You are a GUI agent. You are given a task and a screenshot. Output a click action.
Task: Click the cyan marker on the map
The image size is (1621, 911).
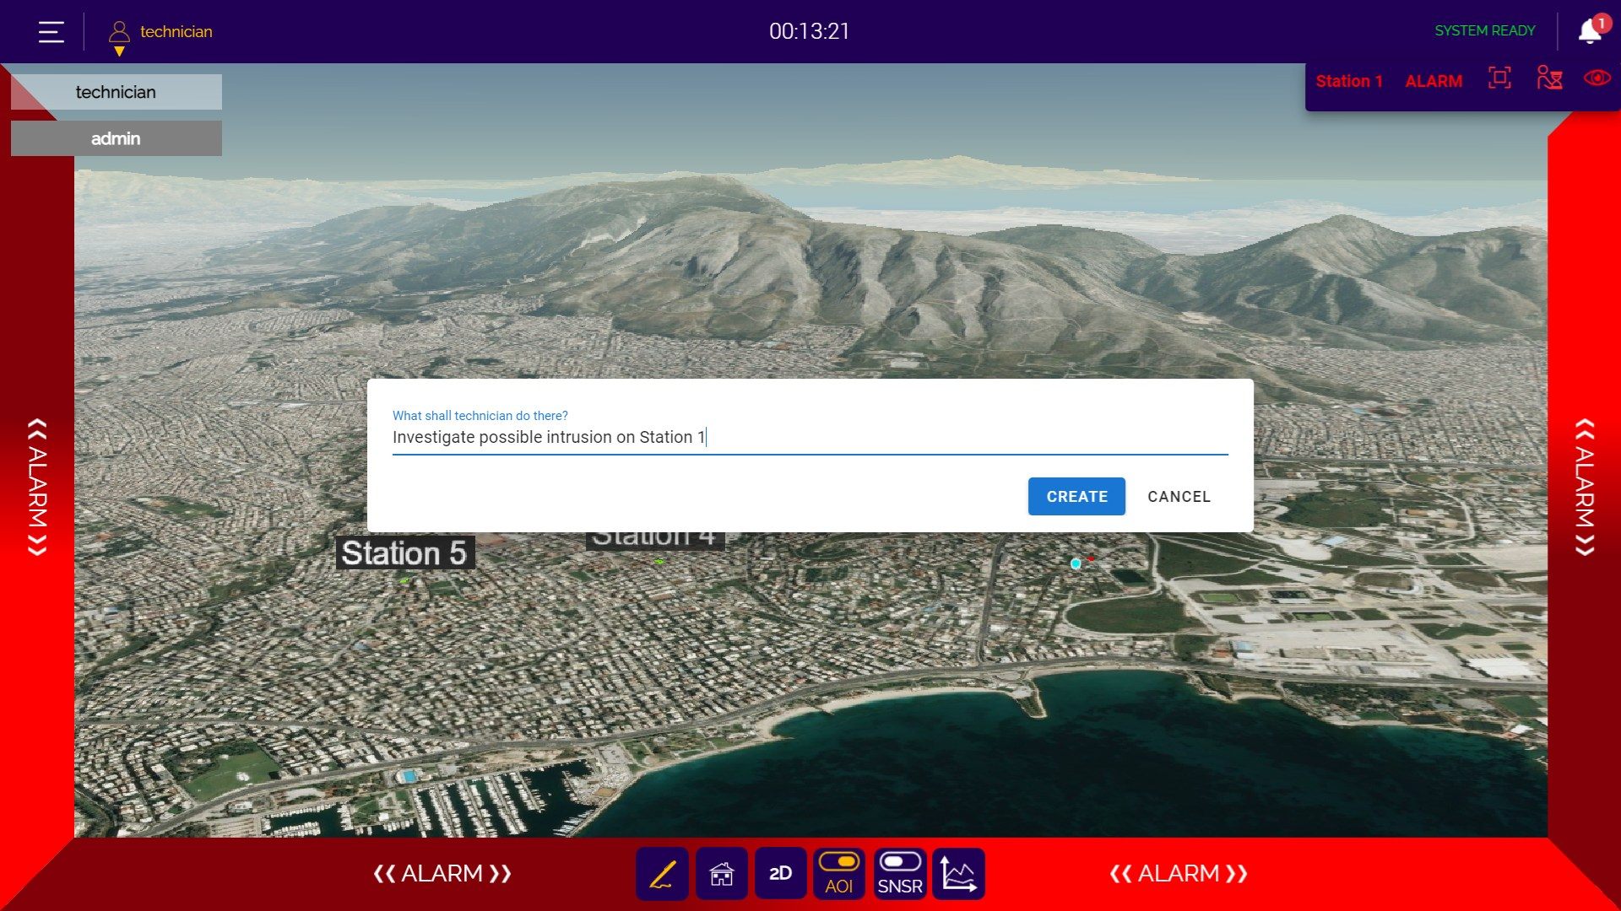(x=1076, y=563)
